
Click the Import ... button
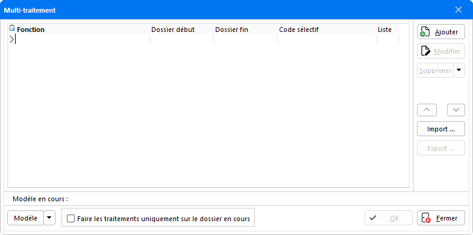(440, 129)
